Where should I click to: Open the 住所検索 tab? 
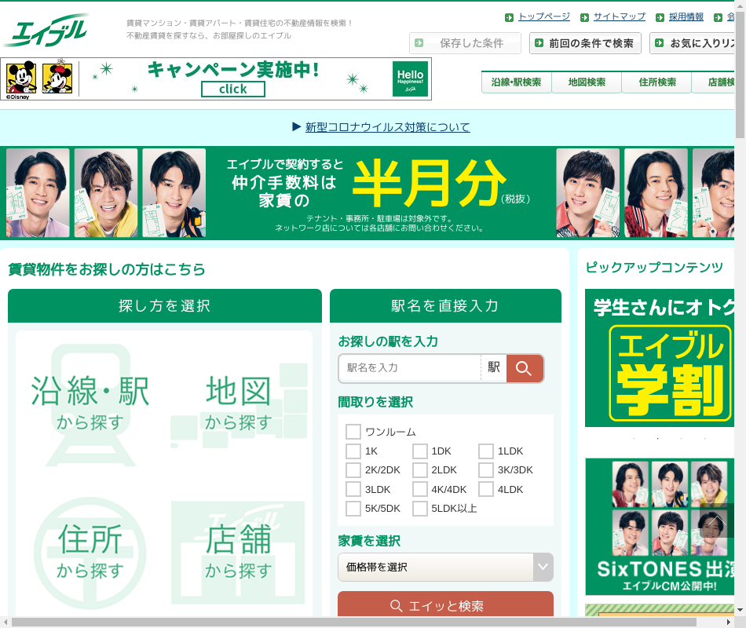pos(657,82)
